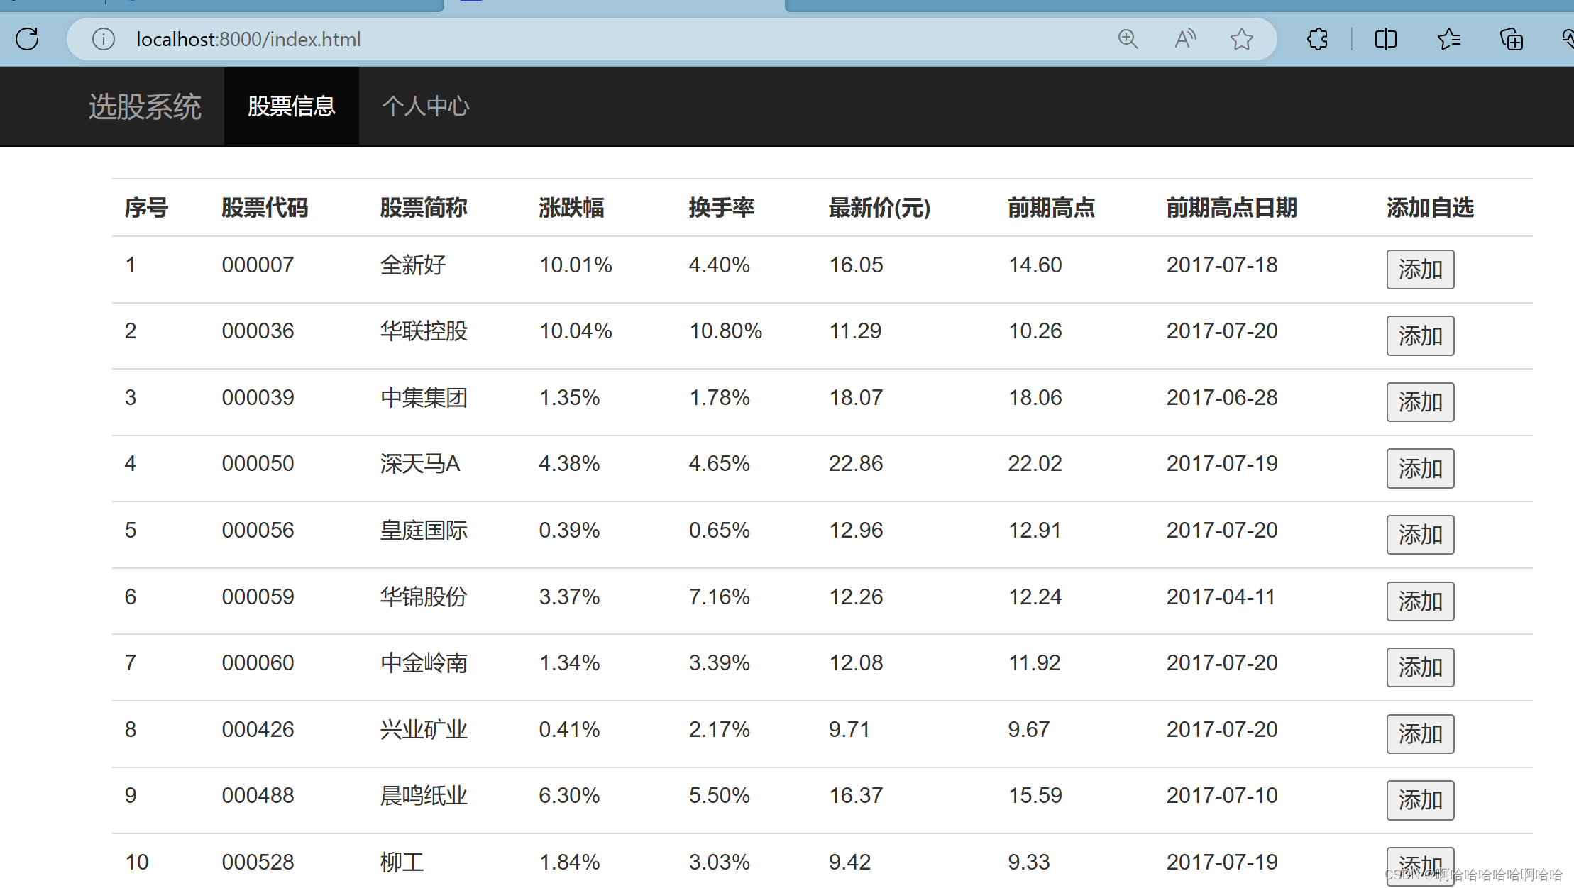
Task: Open the site information icon
Action: pos(104,39)
